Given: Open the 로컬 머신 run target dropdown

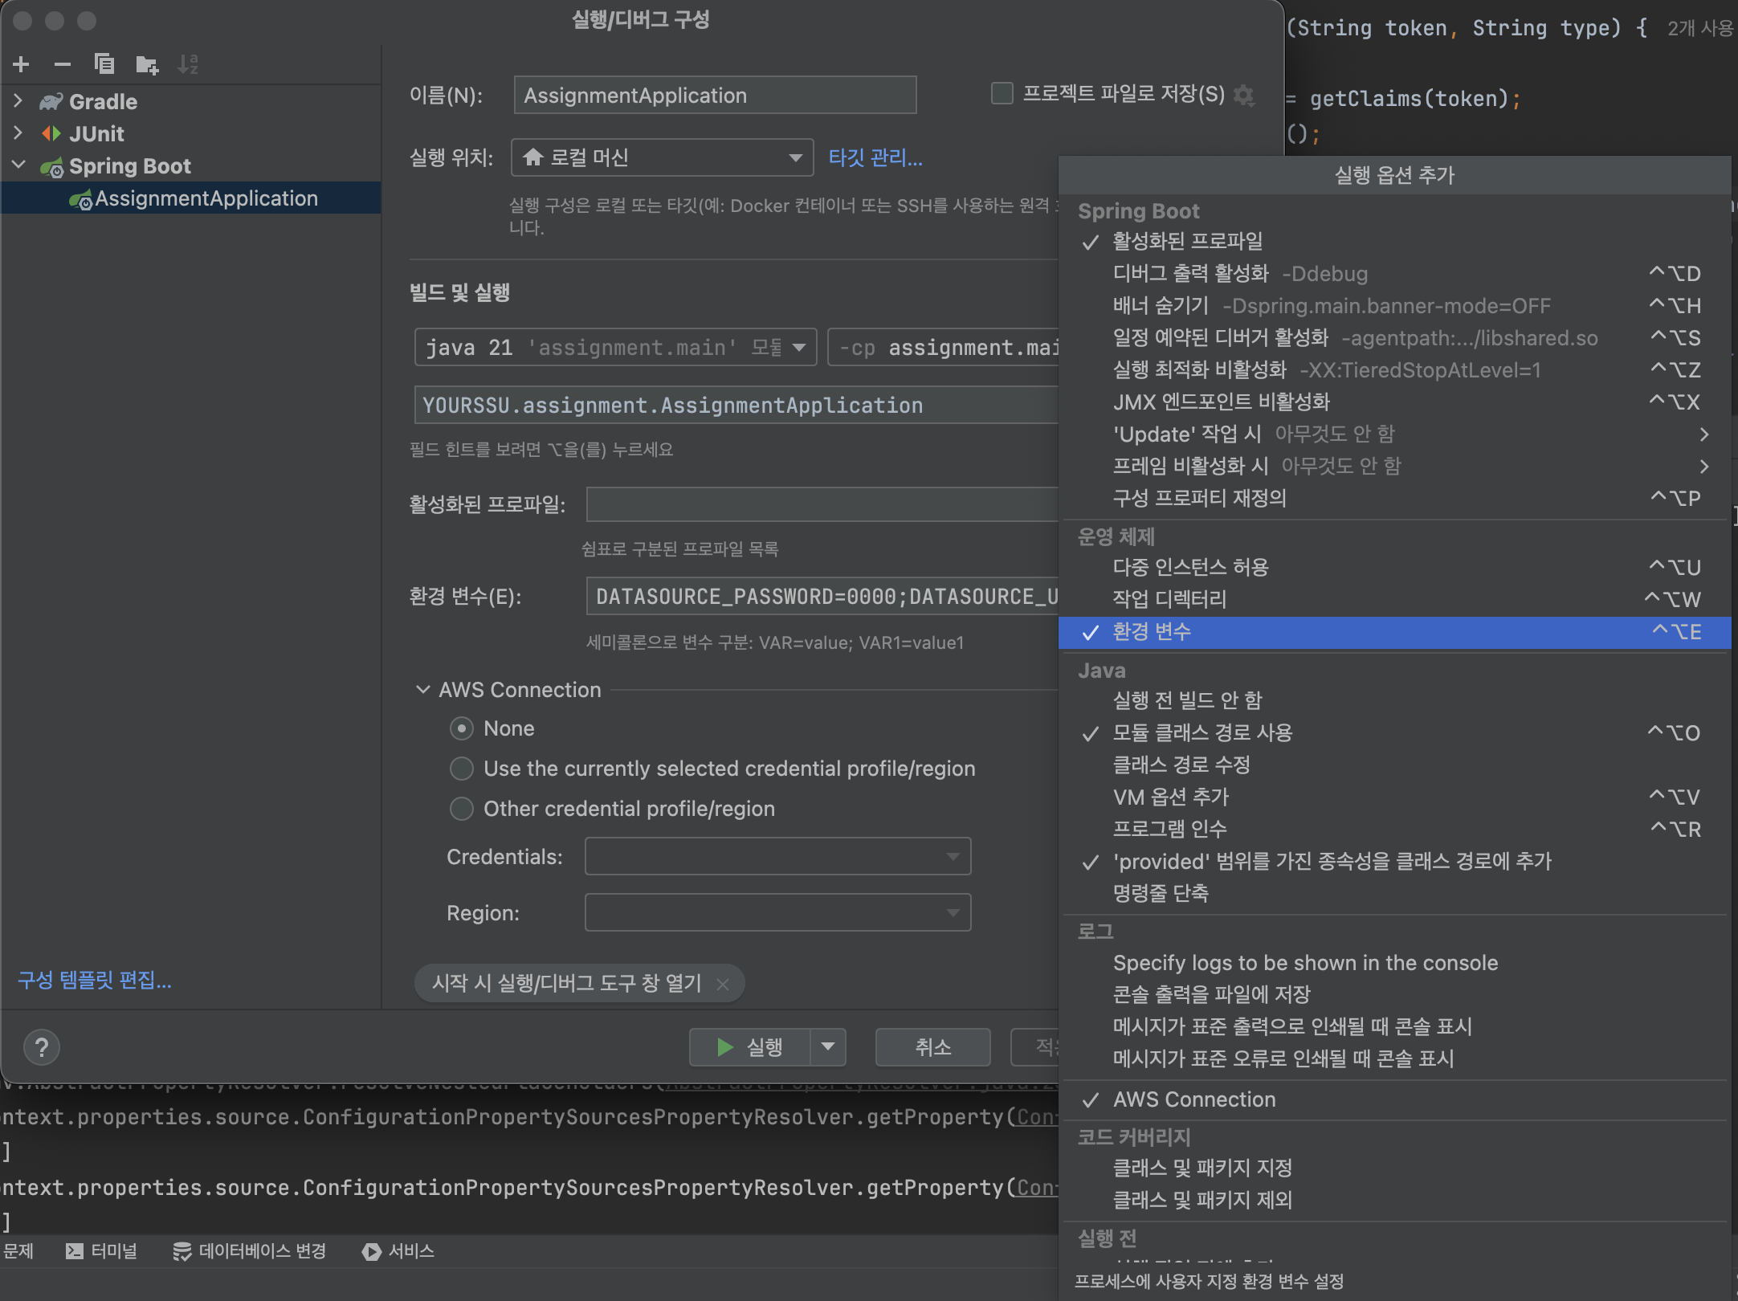Looking at the screenshot, I should [662, 157].
